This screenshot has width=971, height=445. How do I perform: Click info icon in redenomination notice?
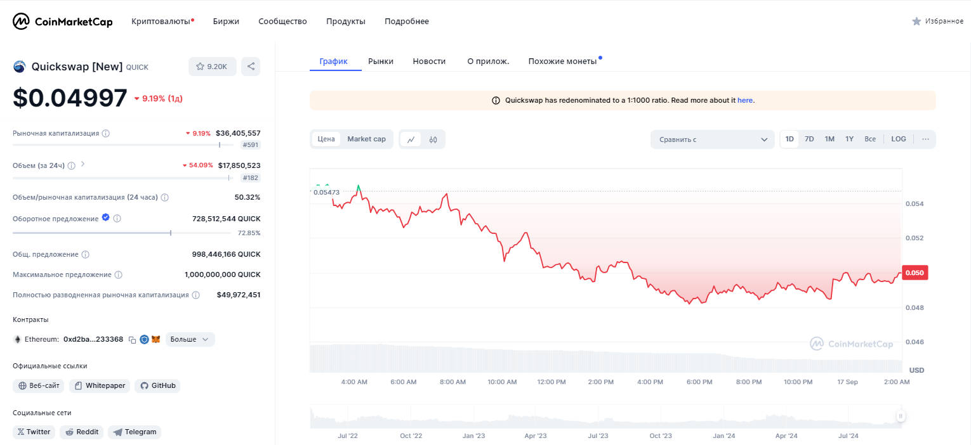(x=496, y=100)
